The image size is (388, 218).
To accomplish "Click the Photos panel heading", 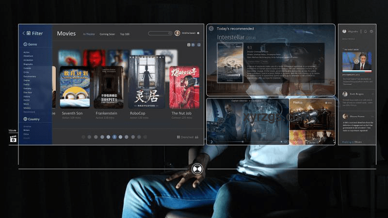I will tap(298, 102).
